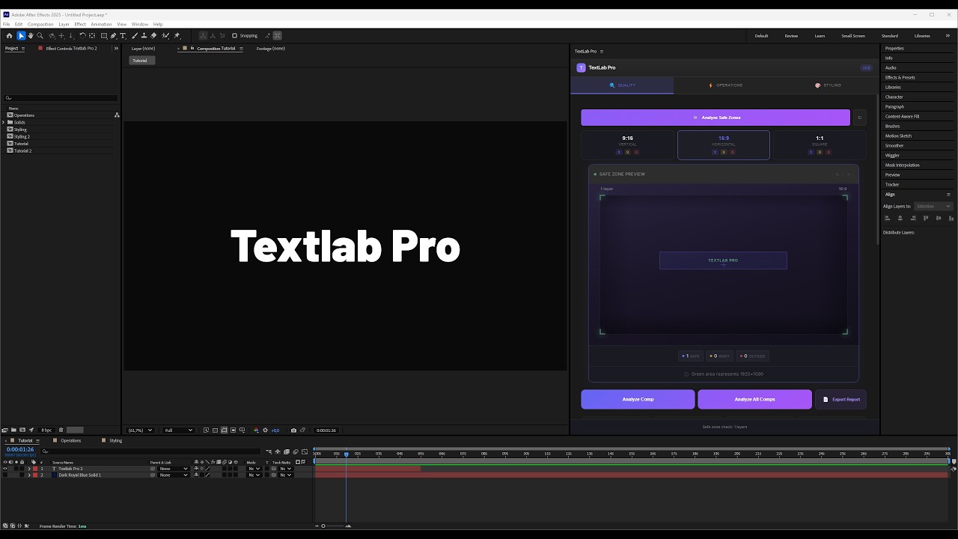
Task: Choose the Pen tool
Action: [114, 36]
